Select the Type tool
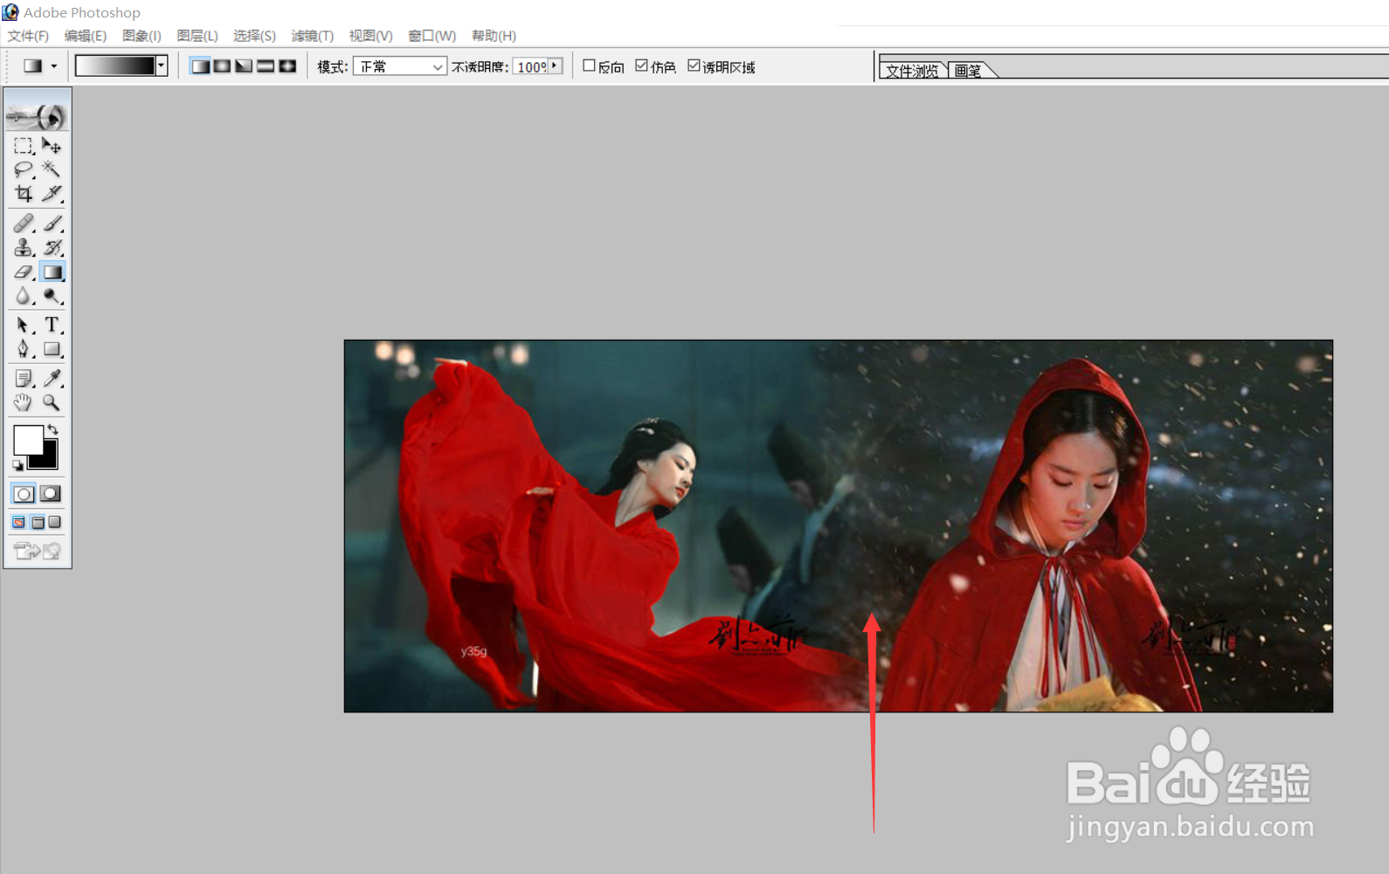Viewport: 1389px width, 874px height. tap(52, 325)
